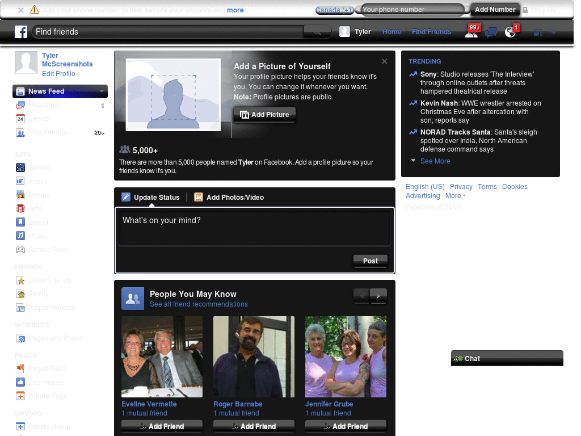Open the Kevin Nash trending story
The image size is (581, 436).
pyautogui.click(x=481, y=112)
